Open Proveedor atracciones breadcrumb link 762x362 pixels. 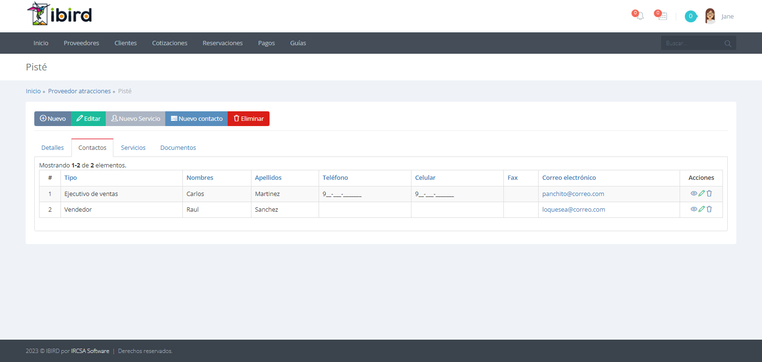point(80,91)
